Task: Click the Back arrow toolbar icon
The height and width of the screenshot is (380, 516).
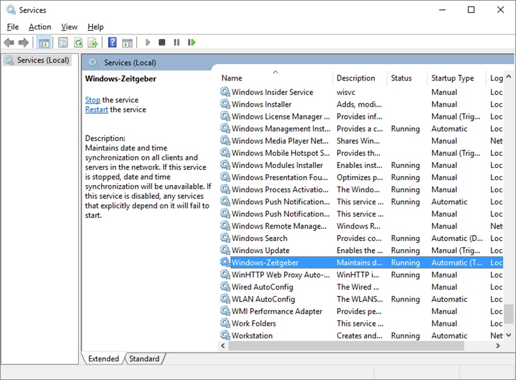Action: [x=9, y=42]
